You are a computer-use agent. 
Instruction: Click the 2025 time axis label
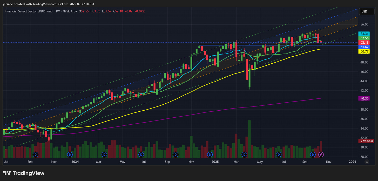coord(215,162)
